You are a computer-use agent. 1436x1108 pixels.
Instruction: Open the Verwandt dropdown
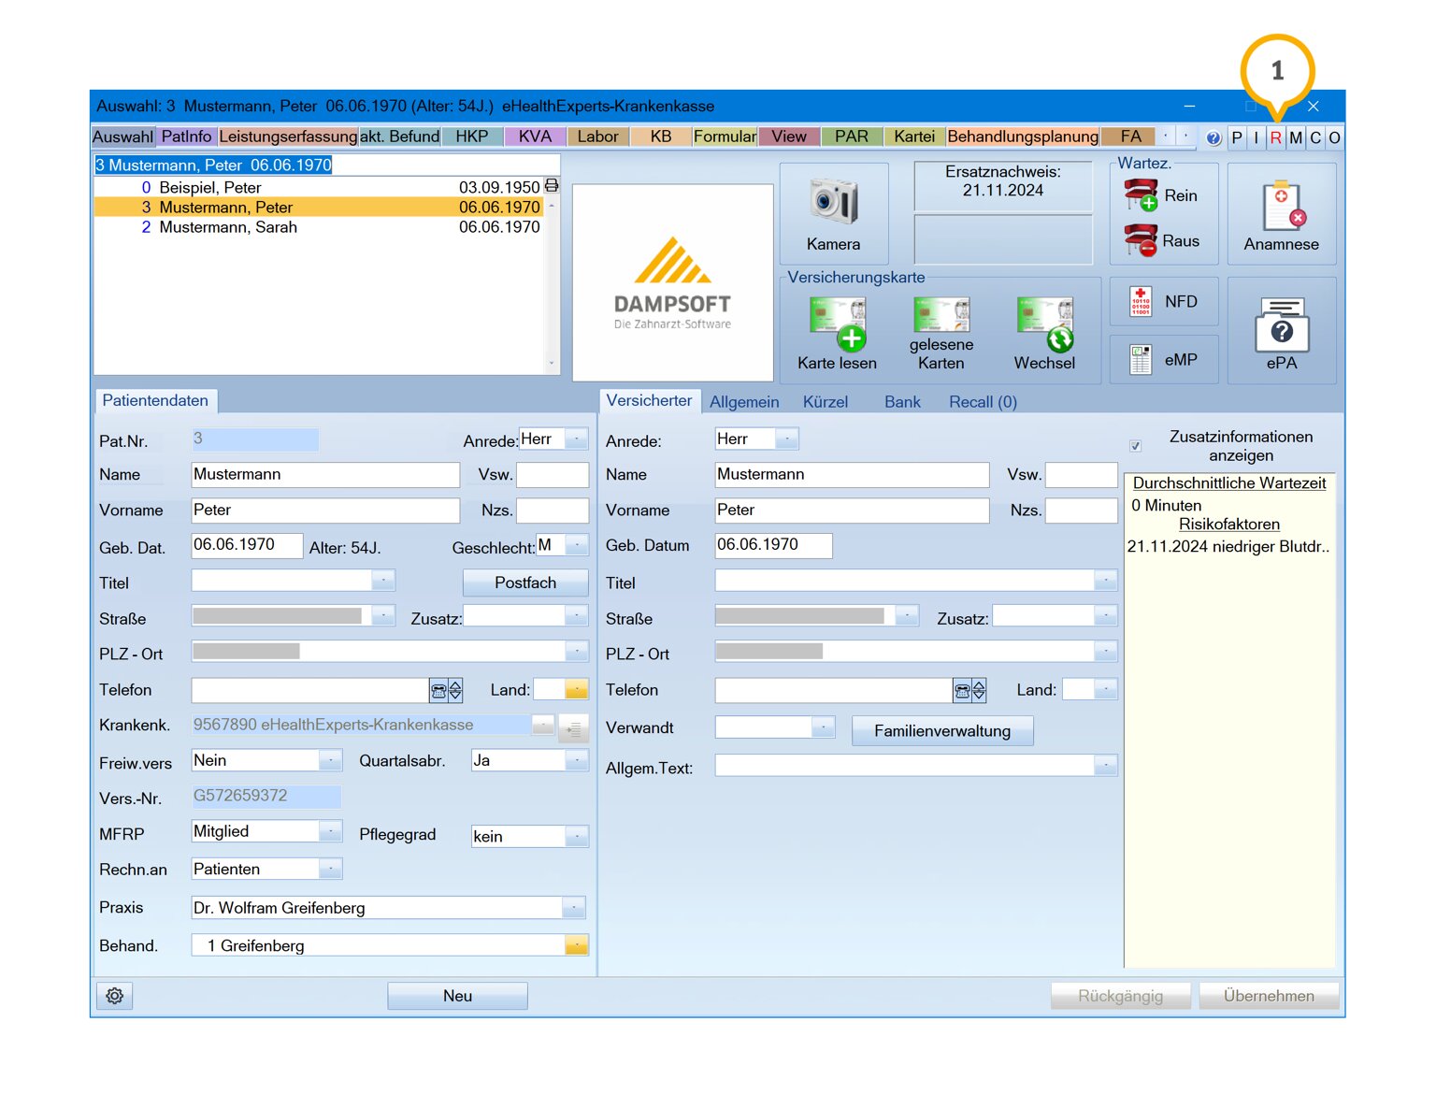click(824, 727)
